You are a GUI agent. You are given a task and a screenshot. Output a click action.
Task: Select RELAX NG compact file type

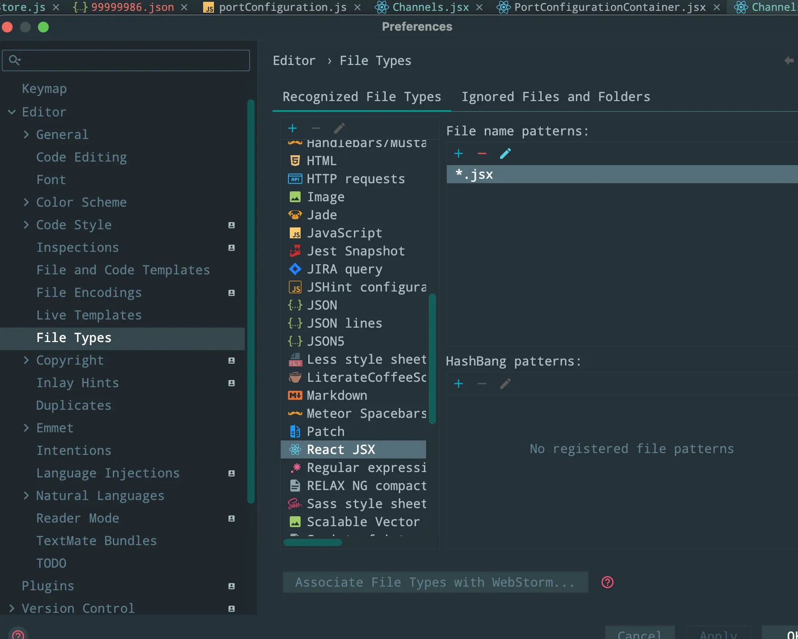click(353, 486)
